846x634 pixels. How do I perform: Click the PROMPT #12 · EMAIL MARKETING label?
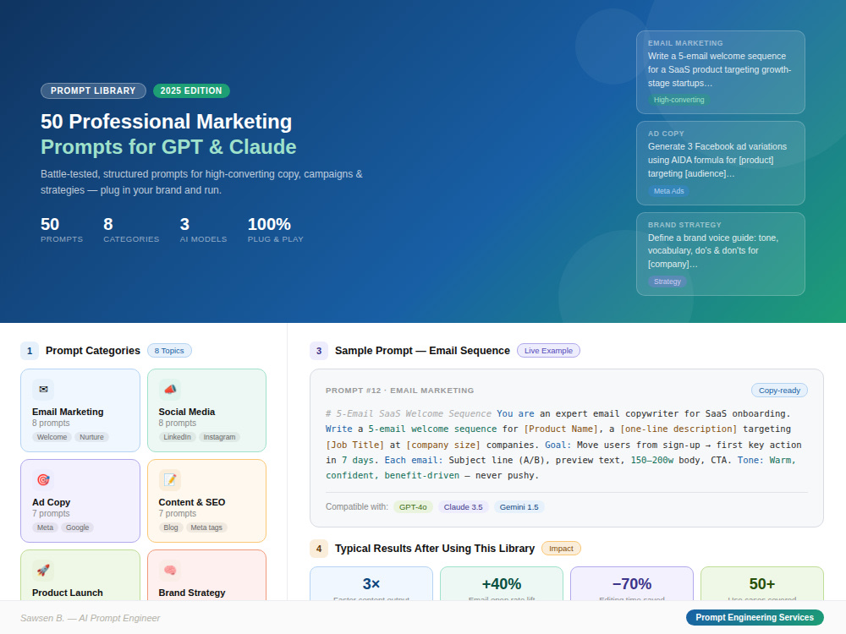(x=400, y=391)
